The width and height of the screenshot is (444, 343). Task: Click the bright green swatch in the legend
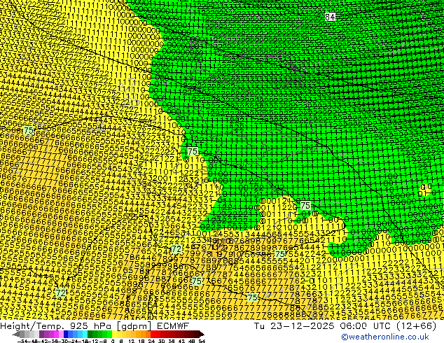109,335
